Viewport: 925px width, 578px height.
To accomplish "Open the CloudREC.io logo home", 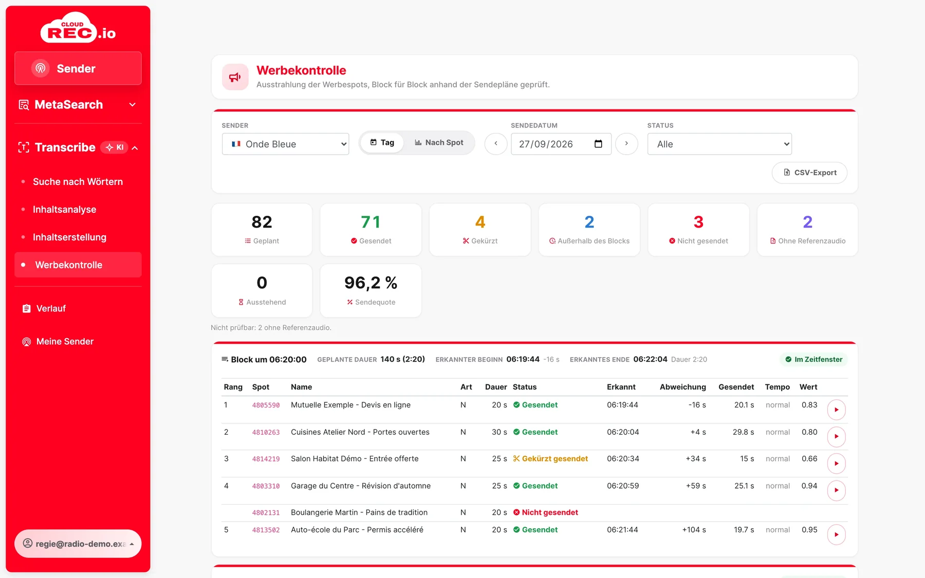I will tap(78, 27).
